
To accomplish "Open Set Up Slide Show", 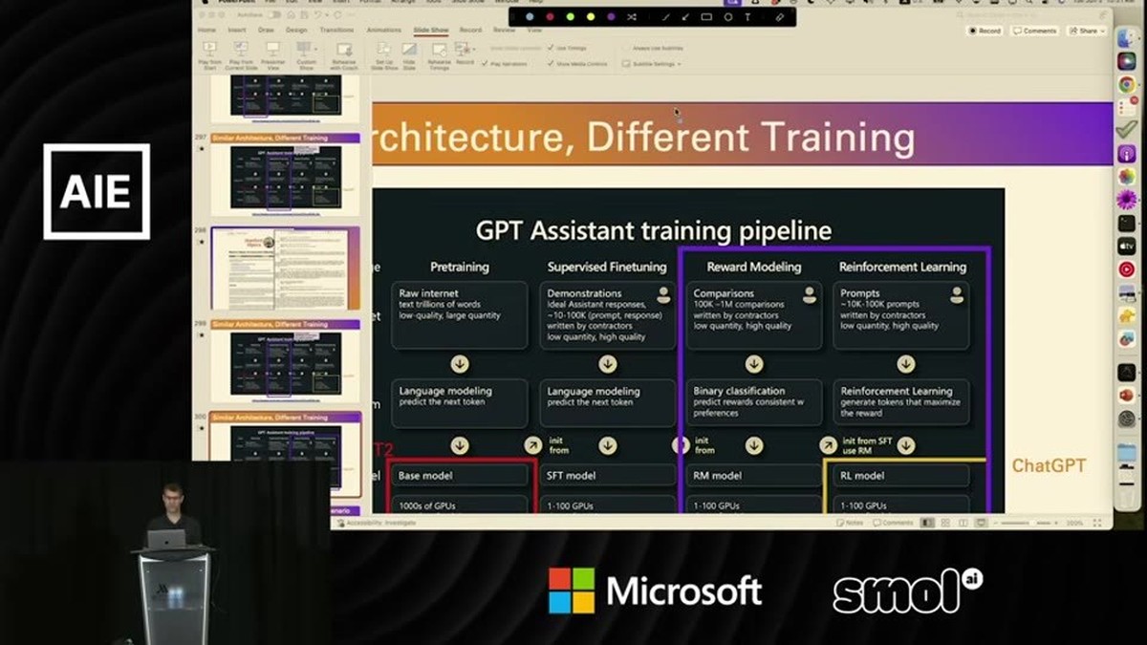I will coord(384,55).
